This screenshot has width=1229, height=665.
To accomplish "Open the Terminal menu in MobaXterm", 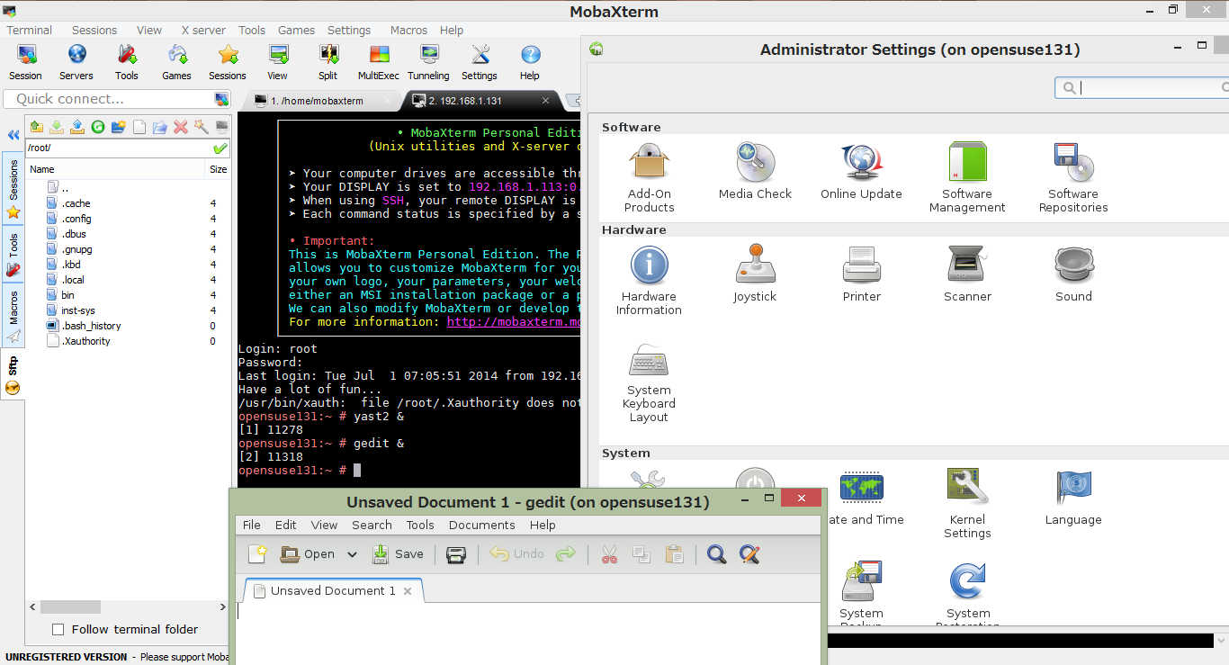I will 30,30.
